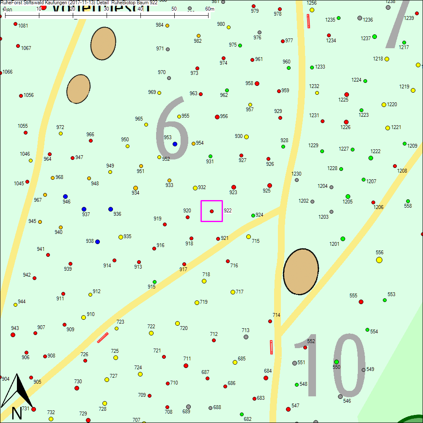Pick the green tree marker 924
Viewport: 423px width, 423px height.
pos(253,215)
